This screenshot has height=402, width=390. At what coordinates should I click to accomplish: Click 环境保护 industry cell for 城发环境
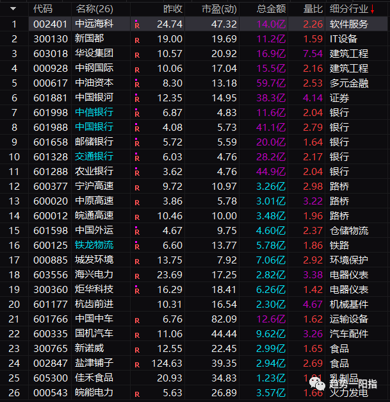coord(349,260)
